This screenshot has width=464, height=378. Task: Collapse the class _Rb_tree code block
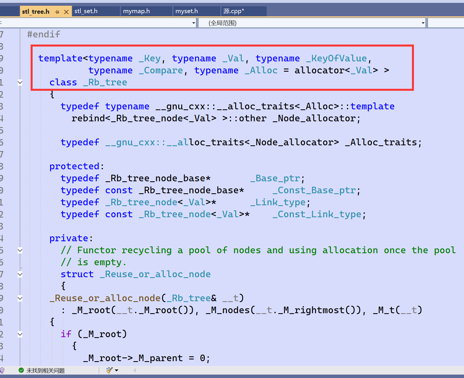point(20,83)
